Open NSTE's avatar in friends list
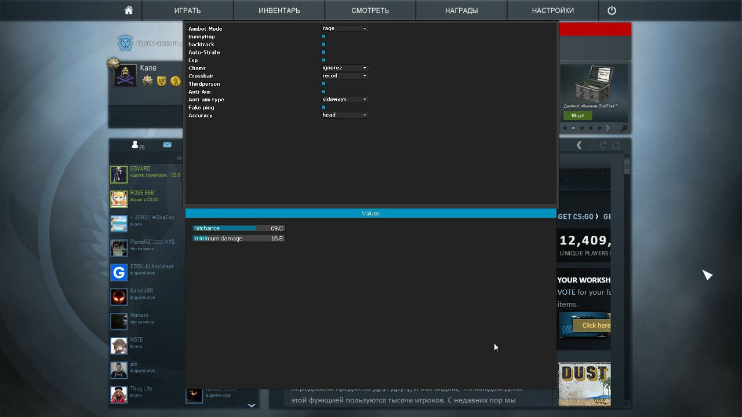This screenshot has height=417, width=742. (119, 346)
